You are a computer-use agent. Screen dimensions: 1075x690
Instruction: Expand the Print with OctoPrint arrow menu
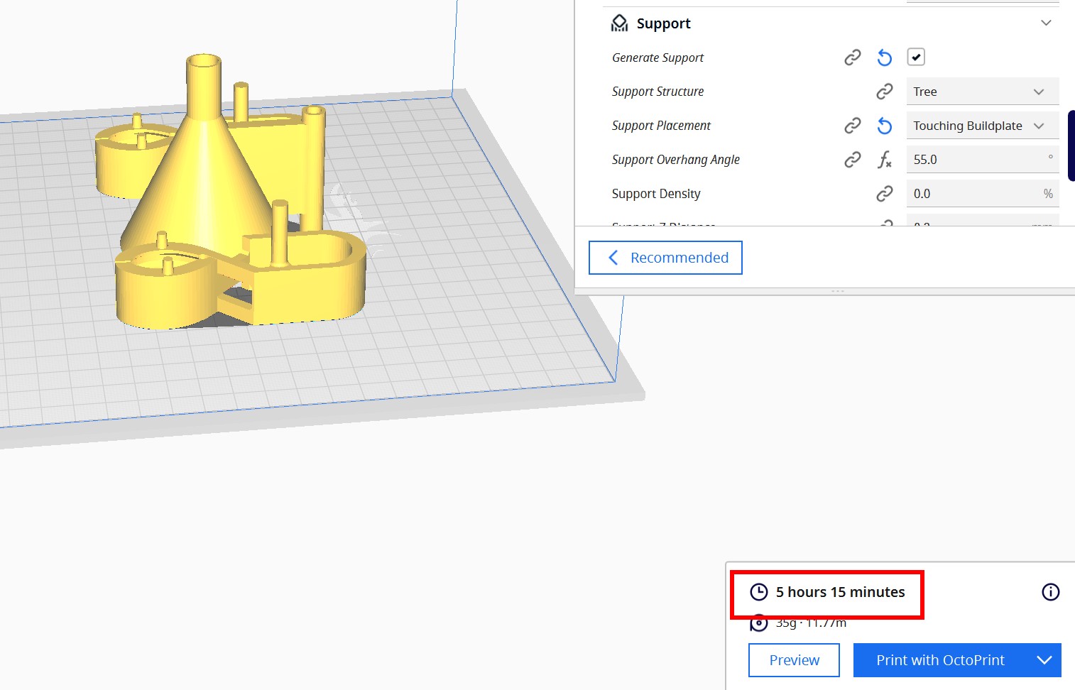click(x=1044, y=660)
